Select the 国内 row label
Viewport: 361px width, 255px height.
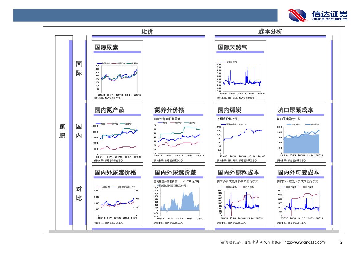click(79, 131)
